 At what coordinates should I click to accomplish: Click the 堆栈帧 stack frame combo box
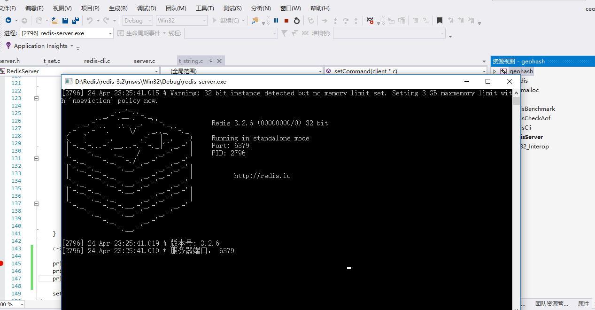[x=389, y=33]
